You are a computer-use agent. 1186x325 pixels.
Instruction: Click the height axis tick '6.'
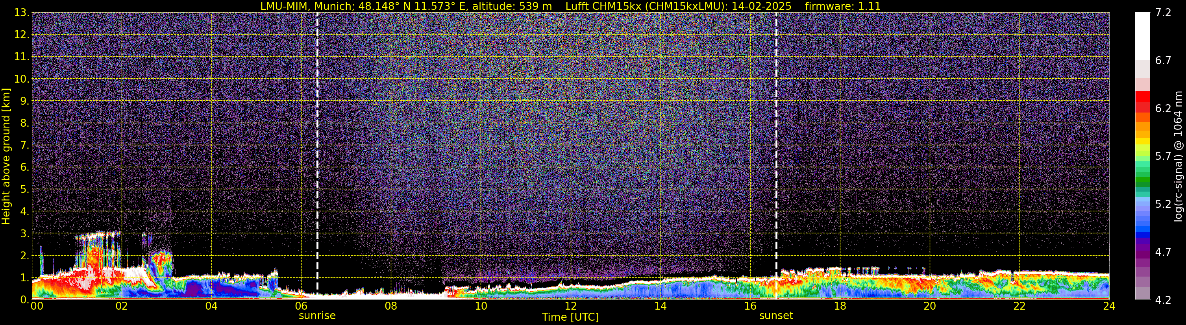point(25,167)
